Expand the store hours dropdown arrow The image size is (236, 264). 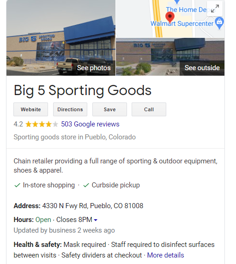[x=96, y=220]
